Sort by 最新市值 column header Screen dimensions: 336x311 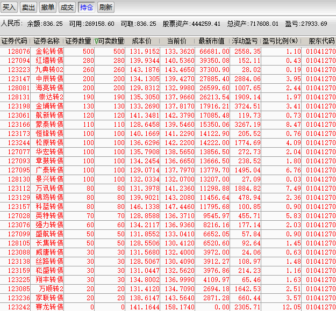(x=212, y=41)
